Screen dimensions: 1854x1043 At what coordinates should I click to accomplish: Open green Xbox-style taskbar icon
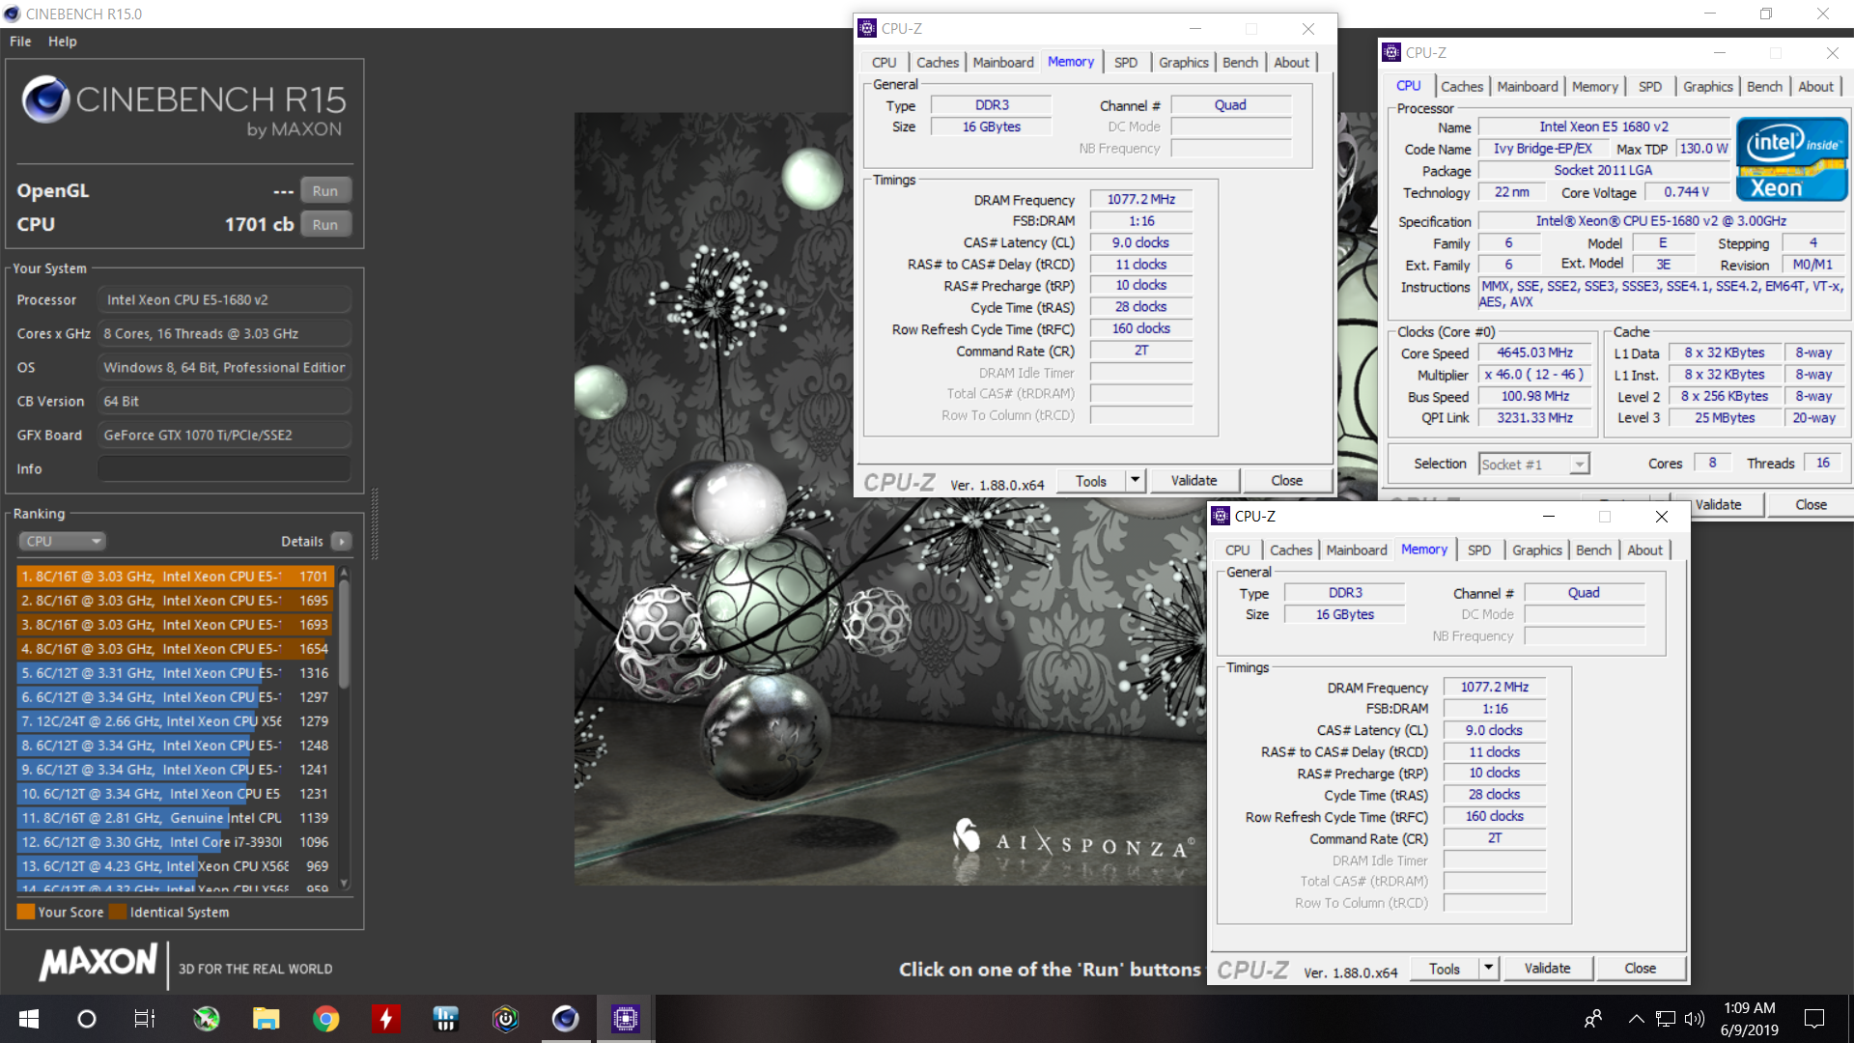[206, 1019]
